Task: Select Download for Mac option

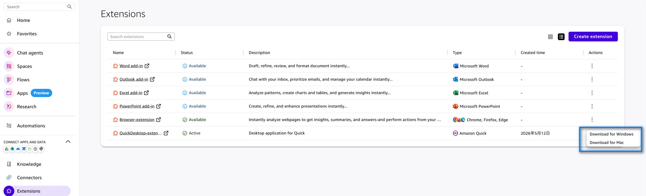Action: 606,143
